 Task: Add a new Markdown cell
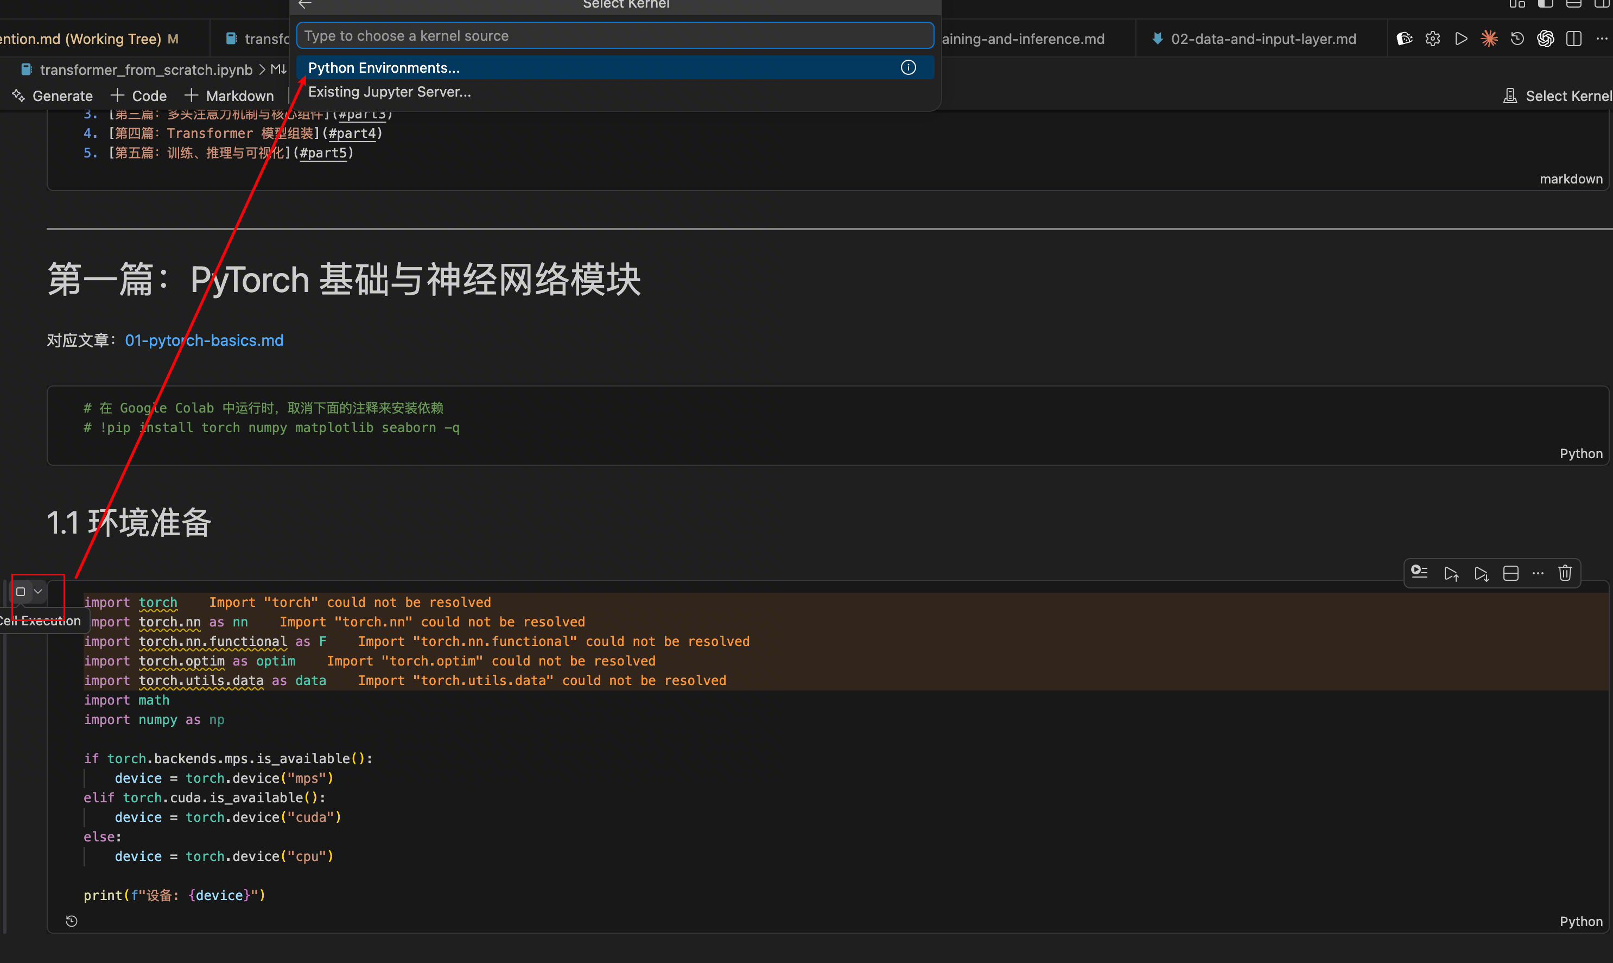pyautogui.click(x=230, y=96)
